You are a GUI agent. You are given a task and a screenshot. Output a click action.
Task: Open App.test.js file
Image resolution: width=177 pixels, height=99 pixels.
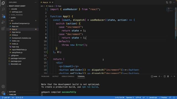[16, 32]
